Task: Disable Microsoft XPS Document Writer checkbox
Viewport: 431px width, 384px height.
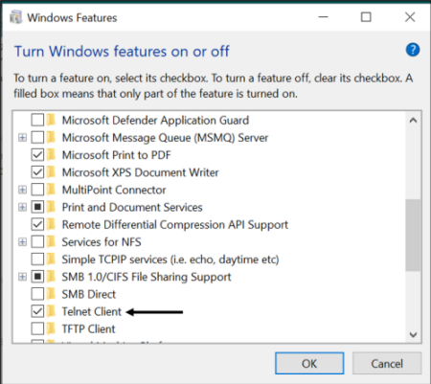Action: pos(37,172)
